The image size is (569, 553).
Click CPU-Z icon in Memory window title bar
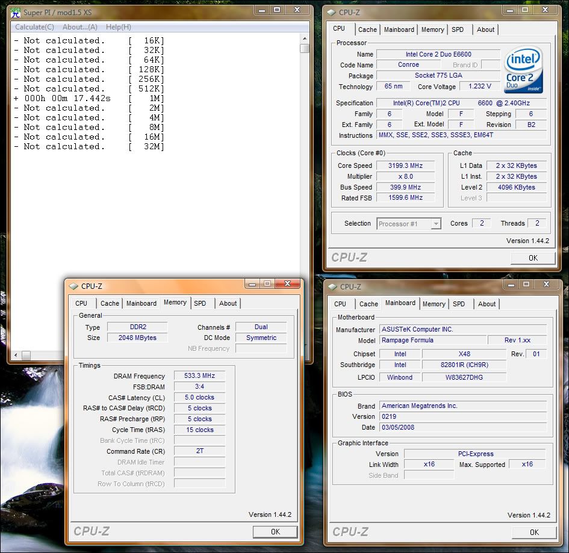point(73,286)
